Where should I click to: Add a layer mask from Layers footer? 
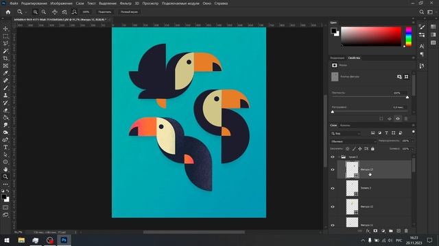(x=375, y=231)
